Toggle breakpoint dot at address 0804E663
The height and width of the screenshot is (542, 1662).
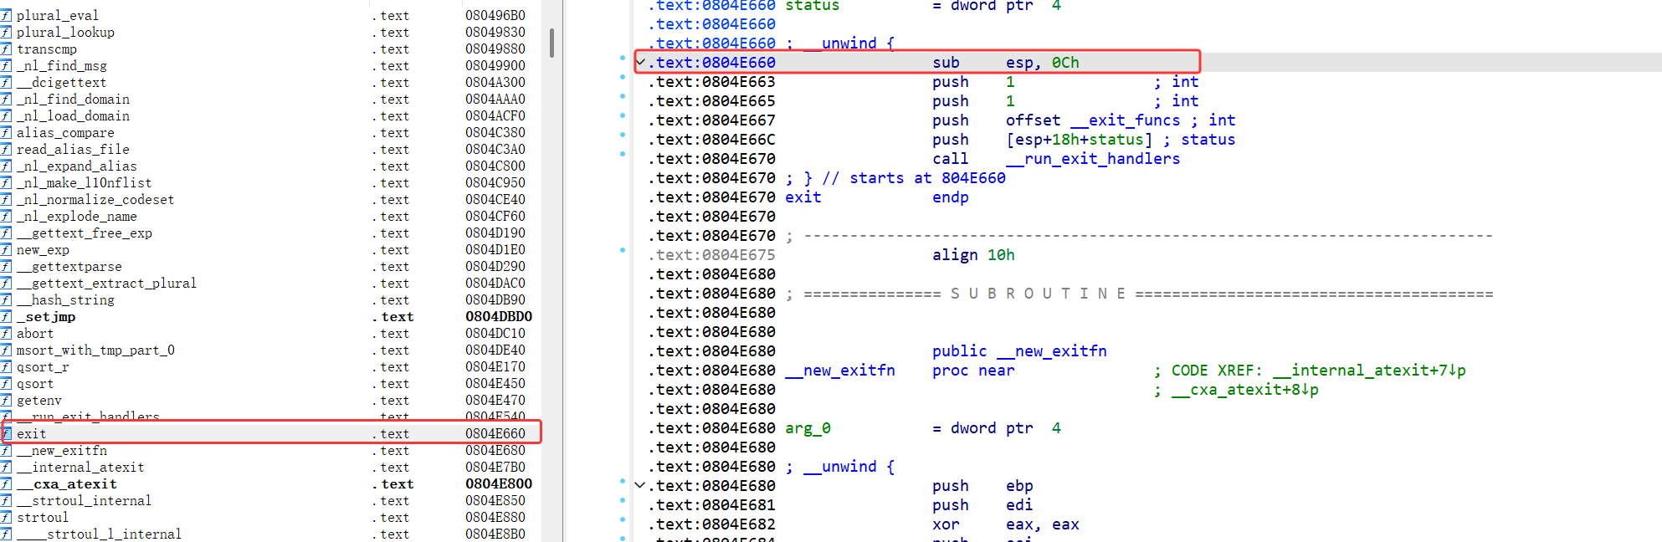pos(623,77)
